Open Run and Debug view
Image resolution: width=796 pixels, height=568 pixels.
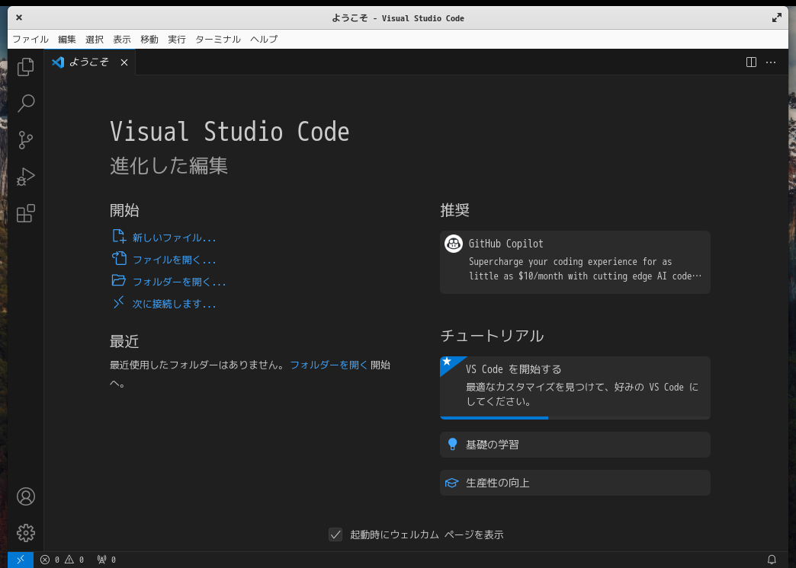[x=25, y=177]
